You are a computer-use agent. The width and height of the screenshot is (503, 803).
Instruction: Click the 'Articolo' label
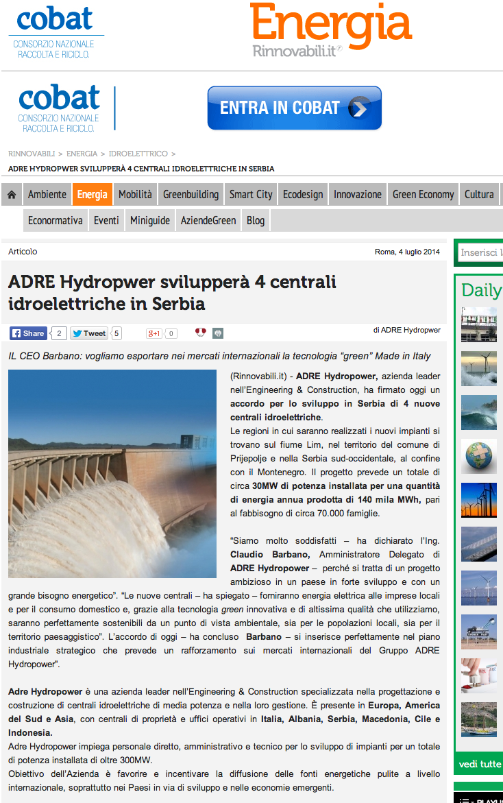tap(23, 252)
